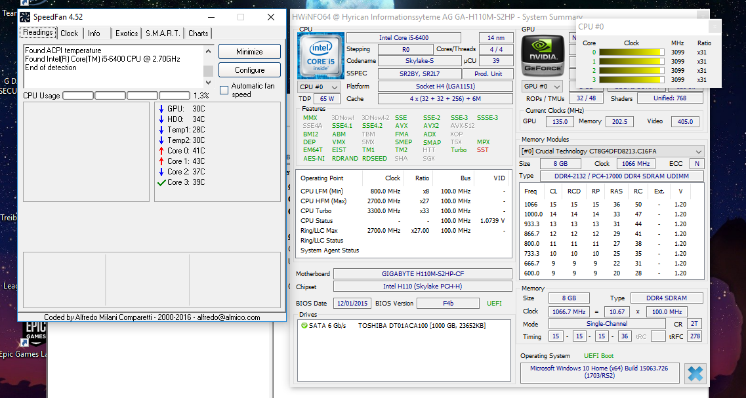Click the Core 1 red up-arrow icon
The height and width of the screenshot is (398, 746).
tap(161, 161)
